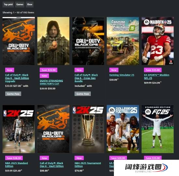Follow the DEATH STRANDING DIRECTOR'S CUT link
The width and height of the screenshot is (179, 176).
tap(51, 82)
